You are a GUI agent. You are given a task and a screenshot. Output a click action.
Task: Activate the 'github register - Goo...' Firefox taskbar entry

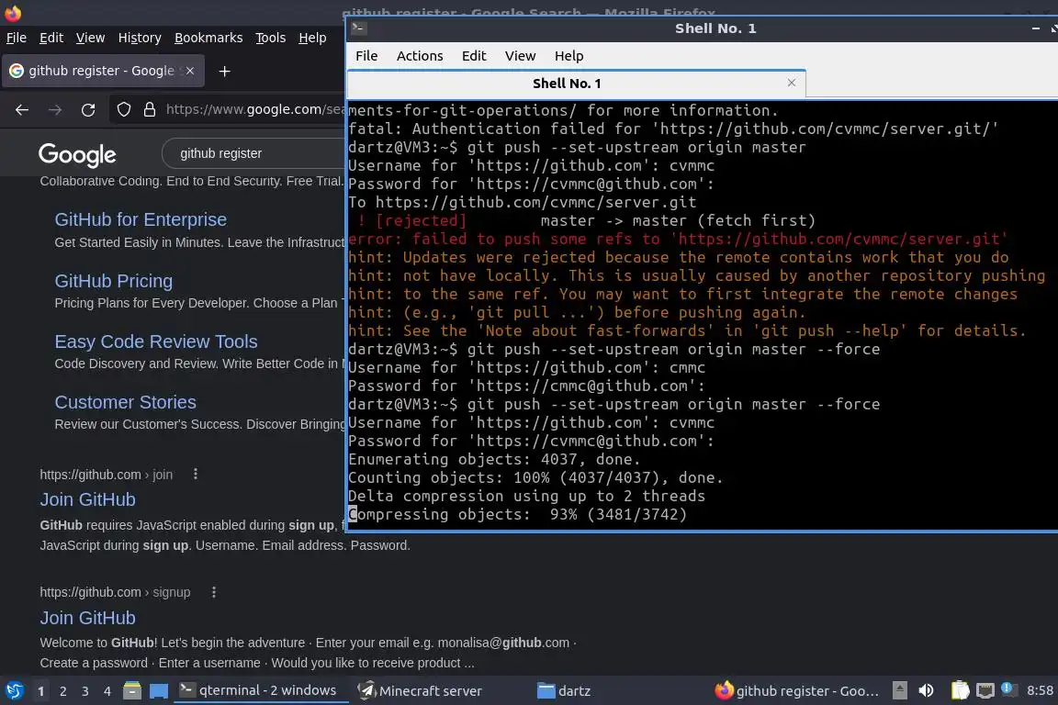point(799,691)
